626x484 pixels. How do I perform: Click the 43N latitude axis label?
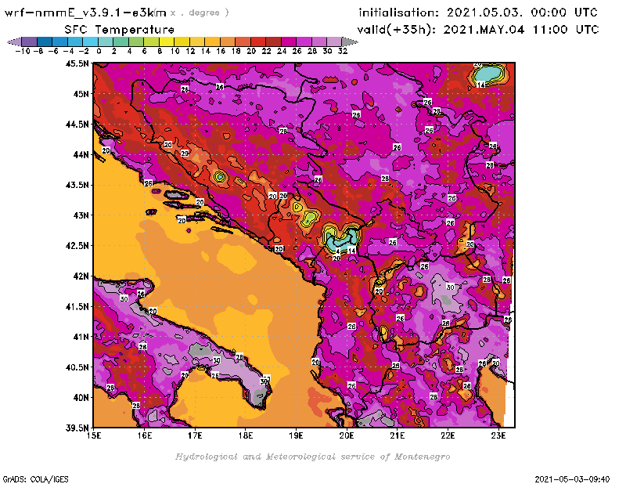pyautogui.click(x=81, y=215)
